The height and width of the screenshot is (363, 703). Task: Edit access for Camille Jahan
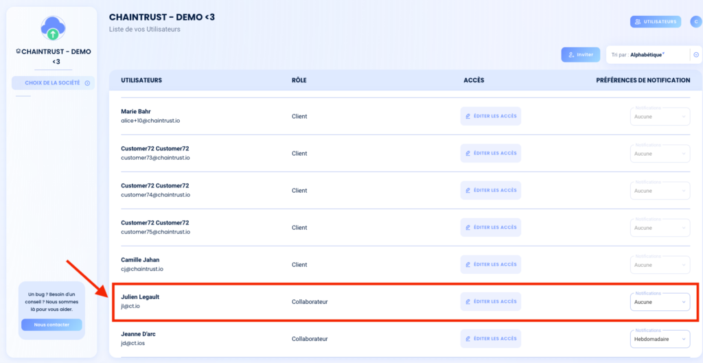[x=491, y=265]
